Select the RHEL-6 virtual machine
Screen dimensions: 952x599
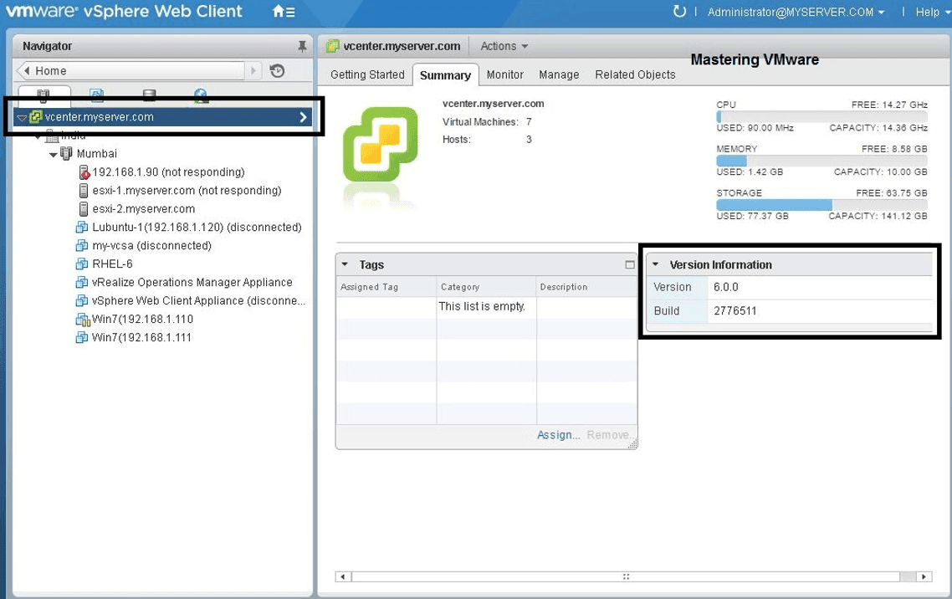click(112, 264)
